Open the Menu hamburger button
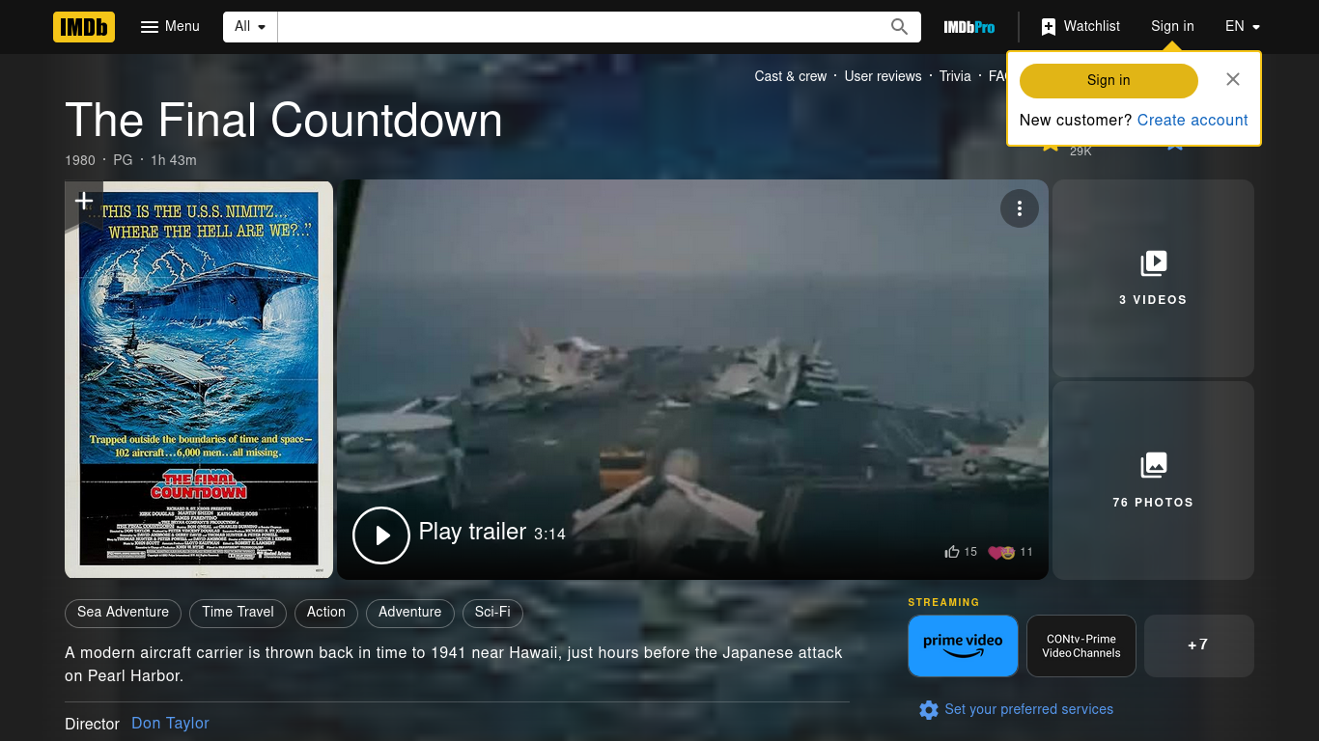 (x=170, y=27)
